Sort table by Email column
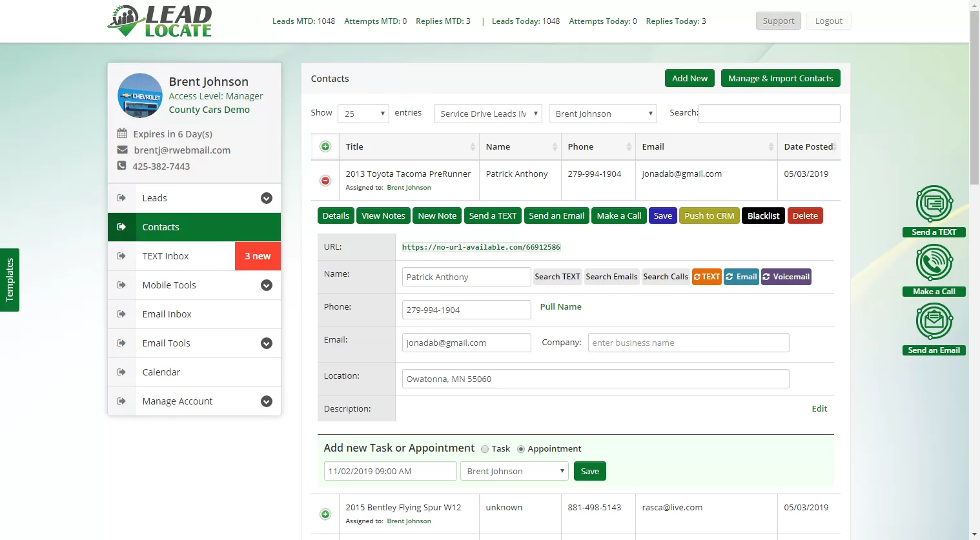 click(x=706, y=146)
